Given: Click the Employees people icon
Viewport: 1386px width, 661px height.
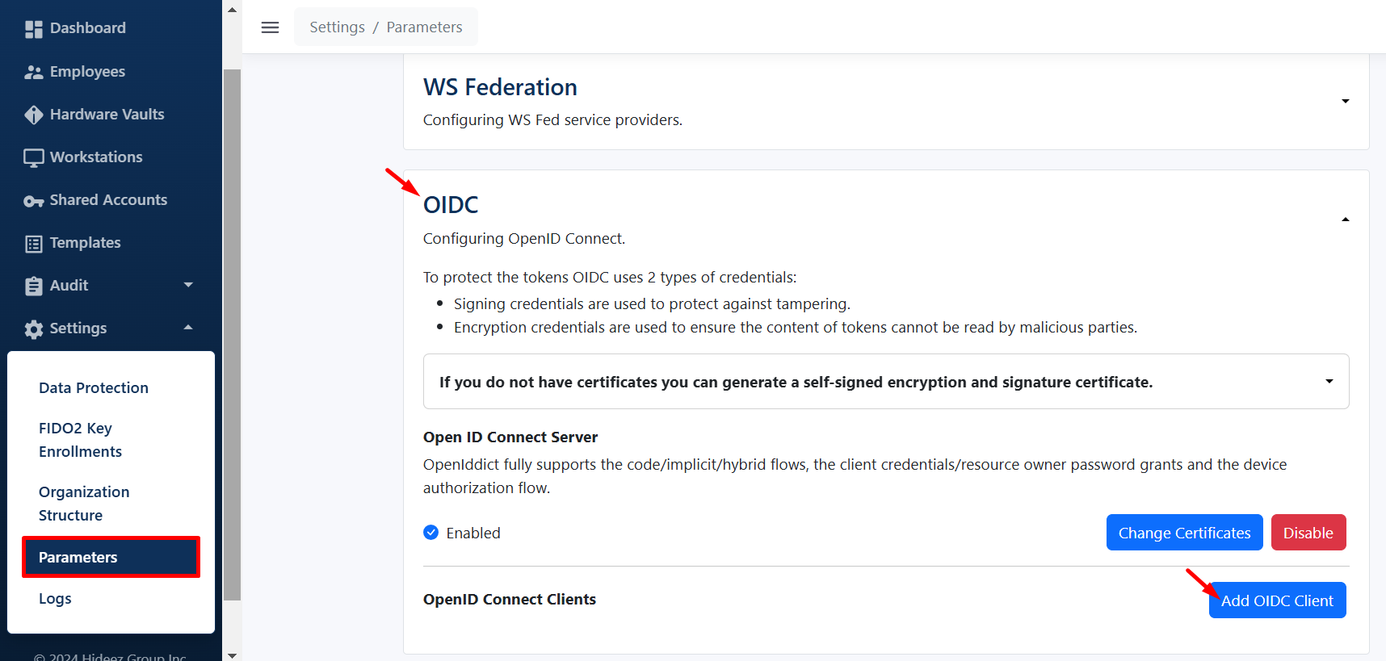Looking at the screenshot, I should click(x=33, y=73).
